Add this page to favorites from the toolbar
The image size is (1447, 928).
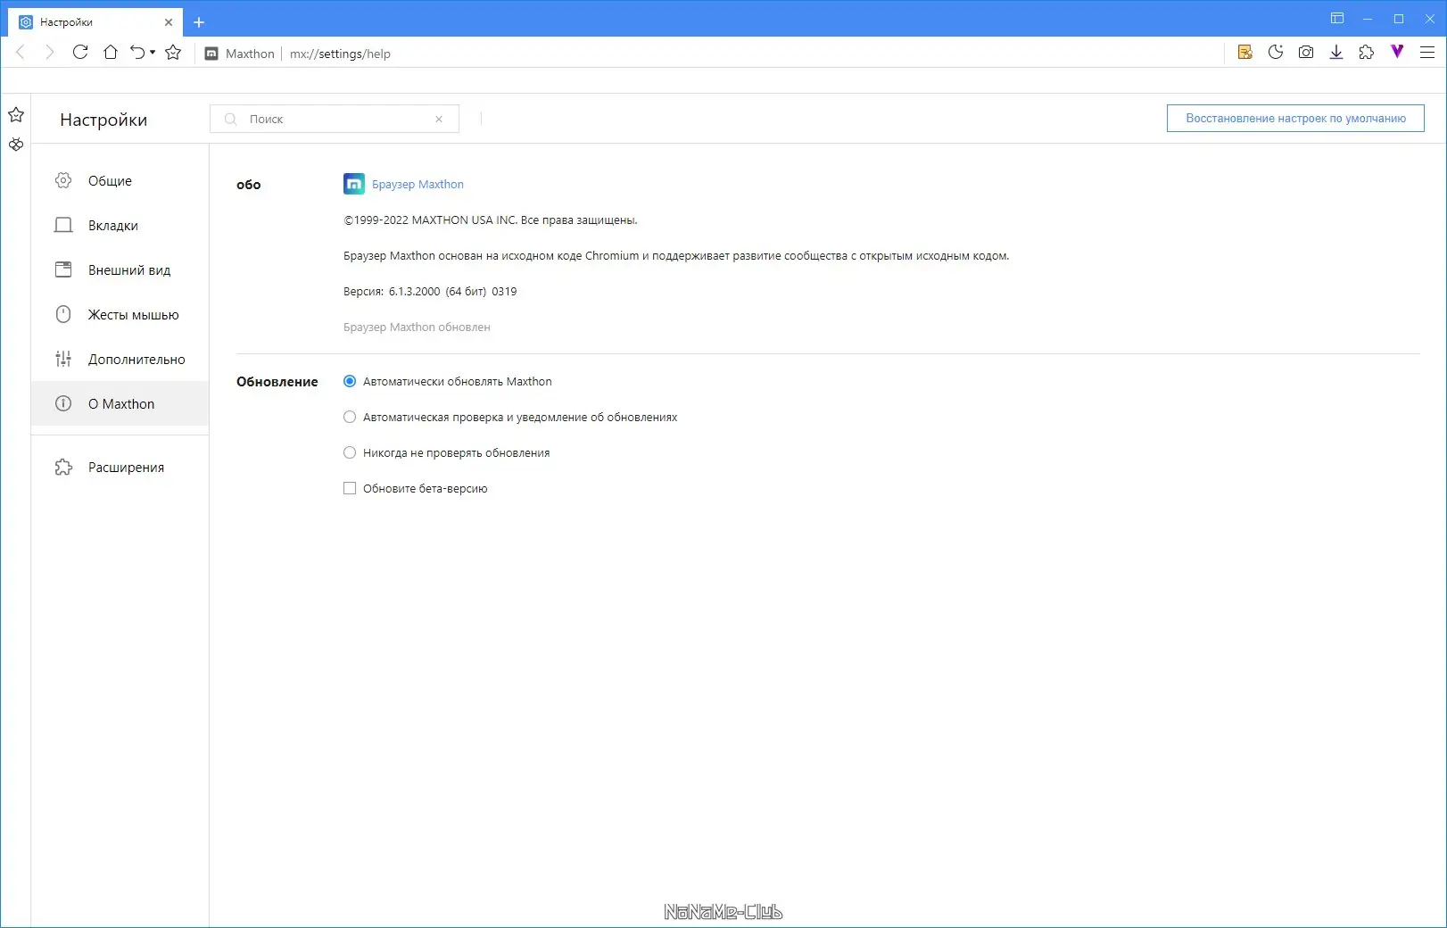click(173, 53)
